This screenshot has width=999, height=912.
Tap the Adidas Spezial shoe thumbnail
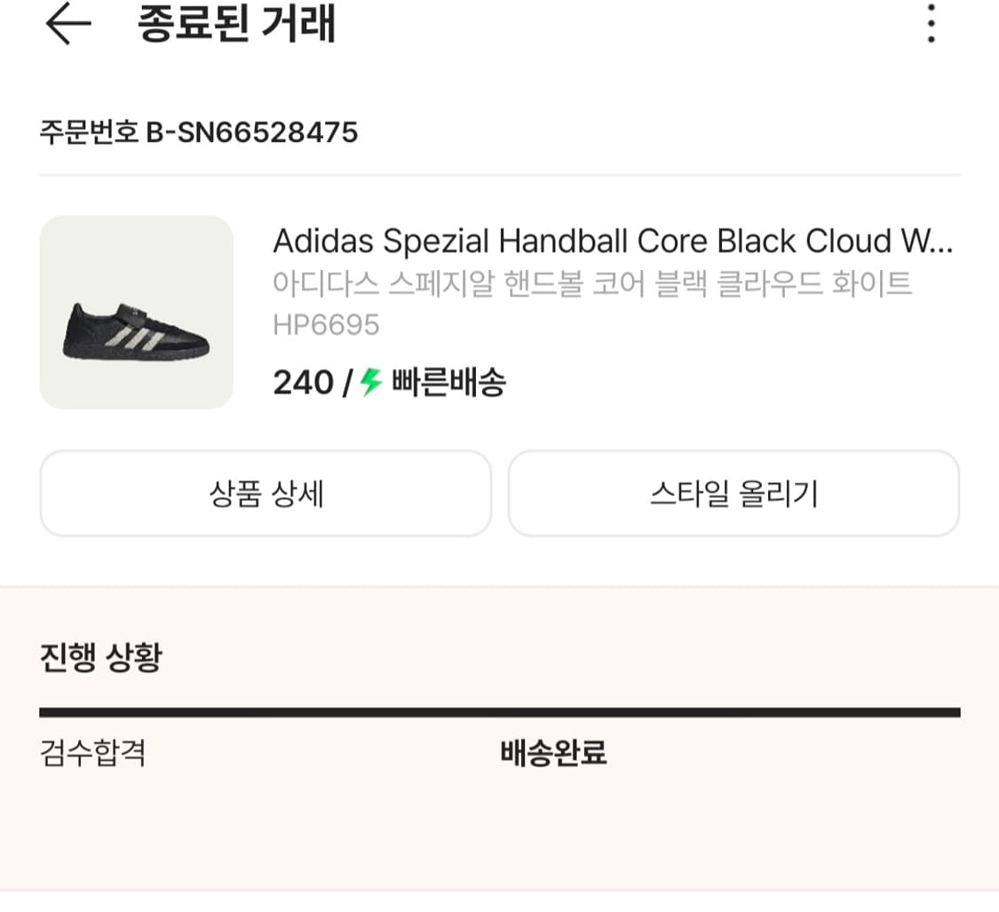(135, 312)
